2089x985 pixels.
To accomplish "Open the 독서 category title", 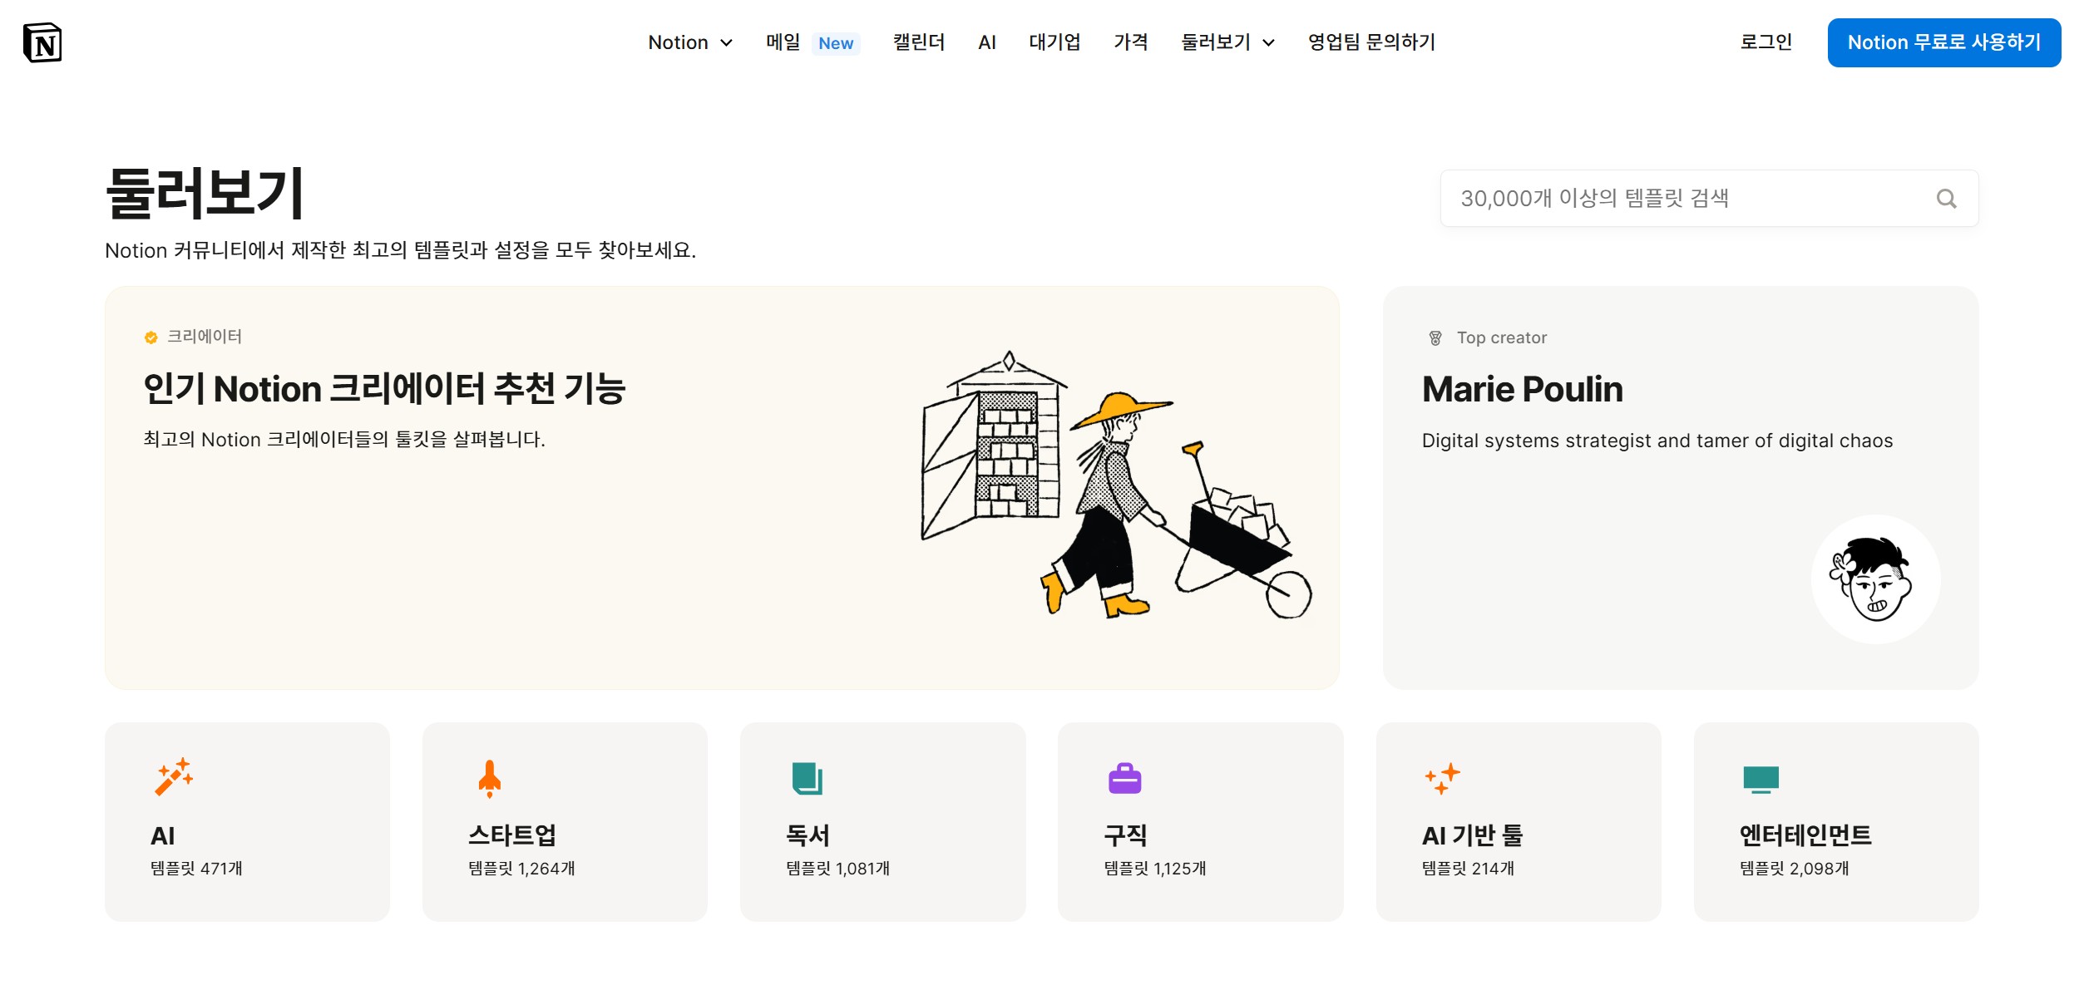I will [x=808, y=835].
